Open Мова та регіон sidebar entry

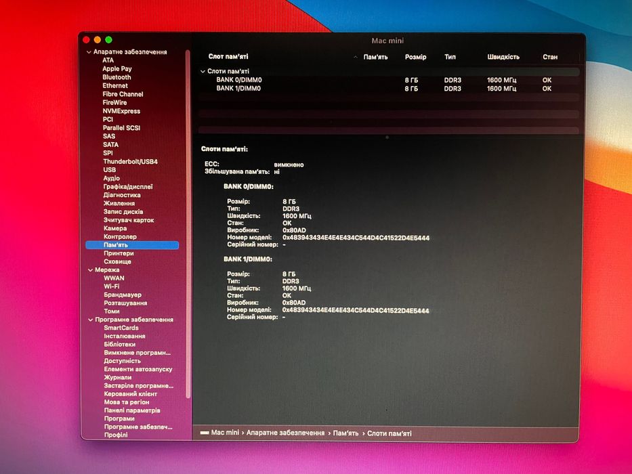(x=126, y=402)
